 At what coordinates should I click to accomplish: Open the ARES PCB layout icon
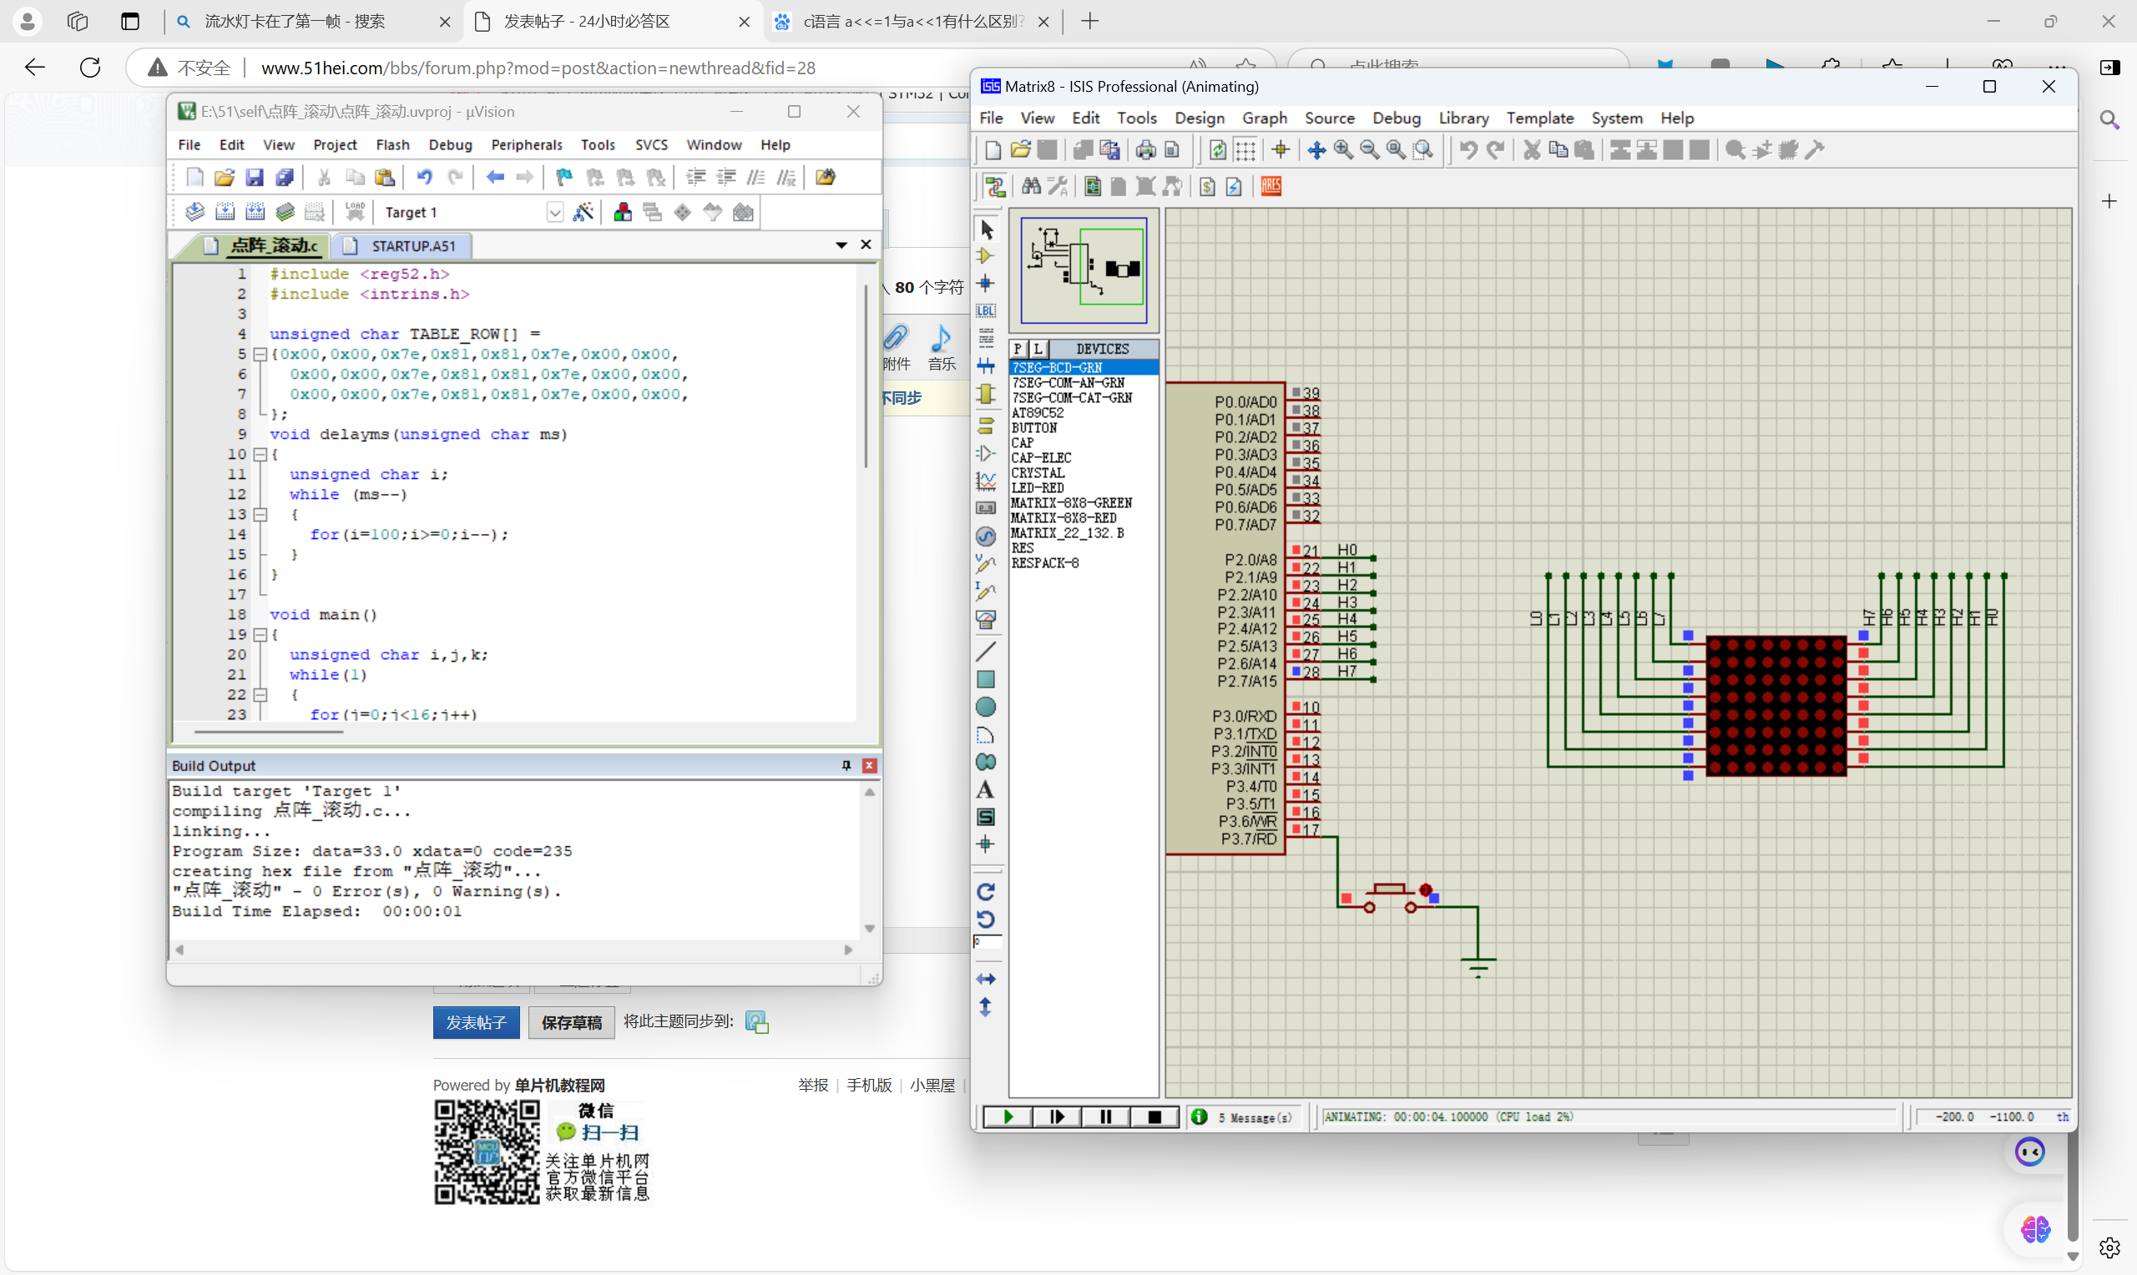point(1271,186)
